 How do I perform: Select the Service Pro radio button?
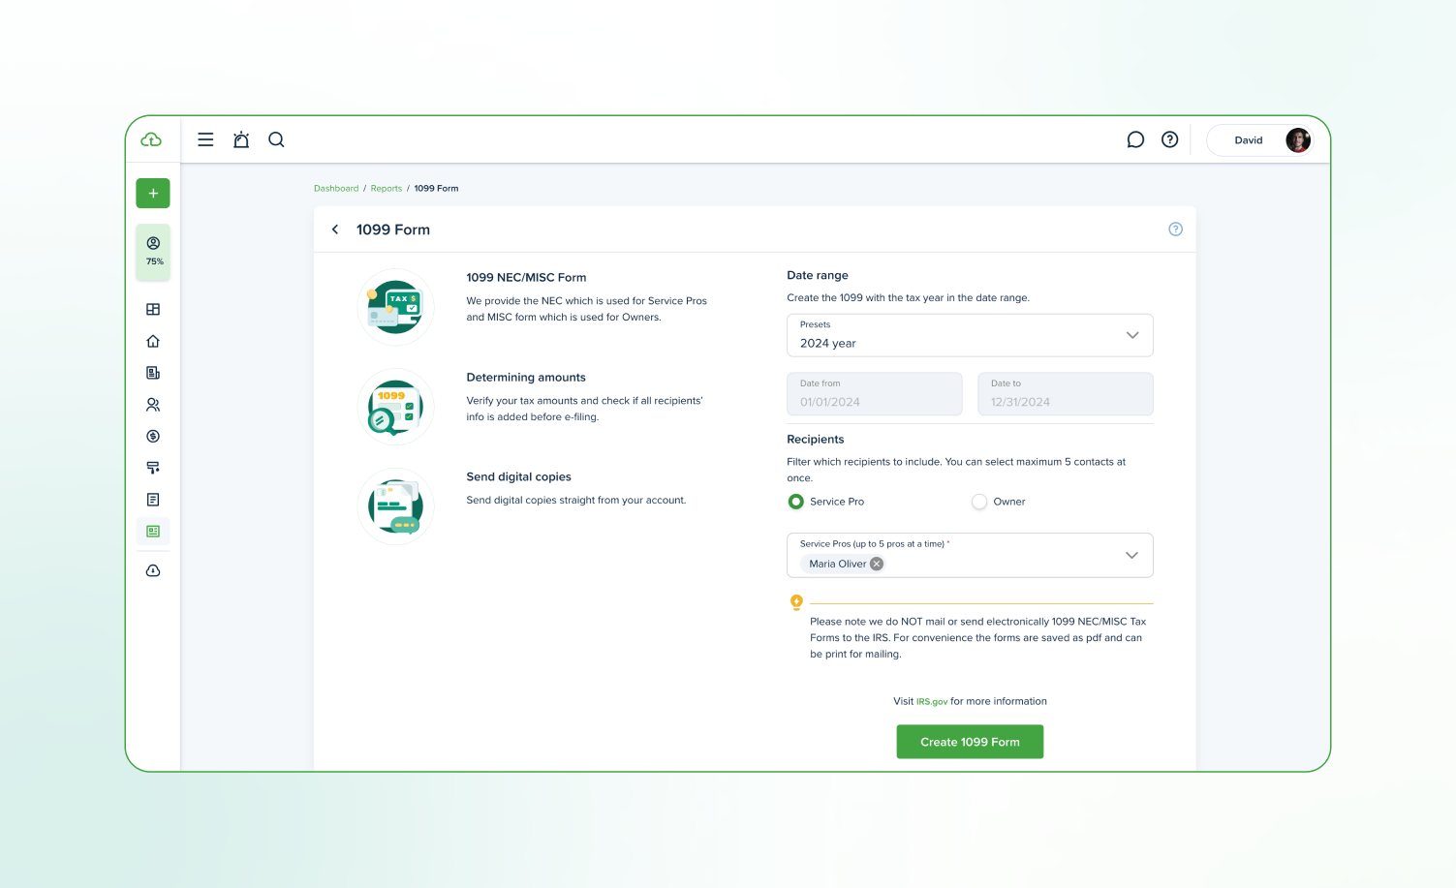pos(796,502)
